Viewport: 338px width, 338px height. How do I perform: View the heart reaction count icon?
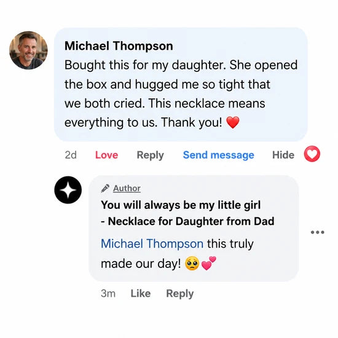(x=312, y=154)
